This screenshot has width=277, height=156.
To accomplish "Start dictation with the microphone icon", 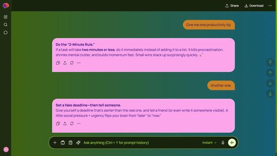I will coord(223,143).
